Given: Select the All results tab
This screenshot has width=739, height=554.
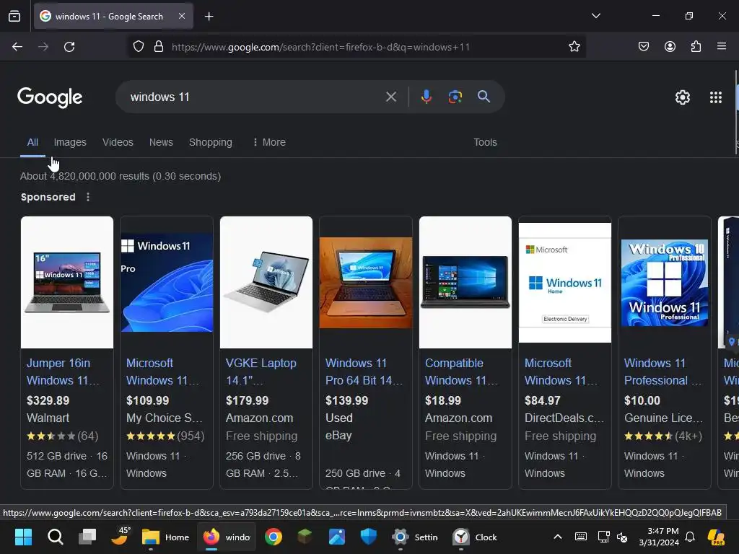Looking at the screenshot, I should click(x=32, y=142).
